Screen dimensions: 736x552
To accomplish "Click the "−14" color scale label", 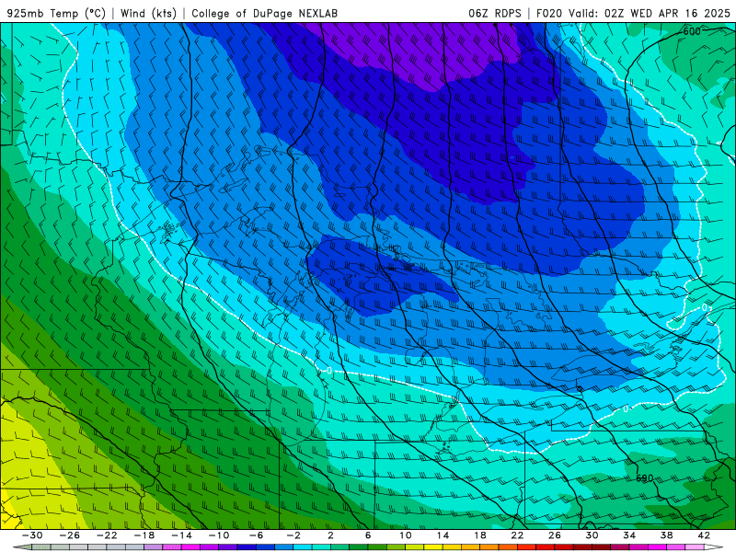I will tap(181, 535).
